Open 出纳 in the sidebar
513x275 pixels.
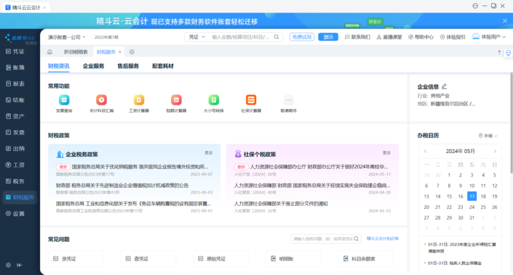pos(15,148)
